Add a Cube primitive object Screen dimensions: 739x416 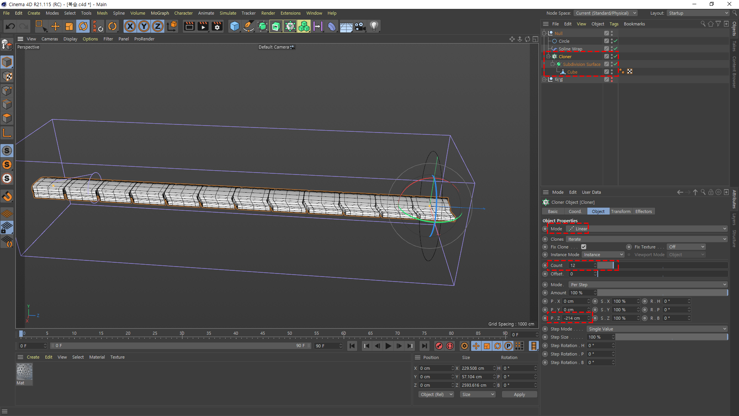234,26
